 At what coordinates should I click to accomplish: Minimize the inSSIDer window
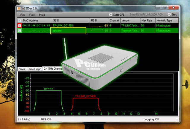(x=159, y=8)
